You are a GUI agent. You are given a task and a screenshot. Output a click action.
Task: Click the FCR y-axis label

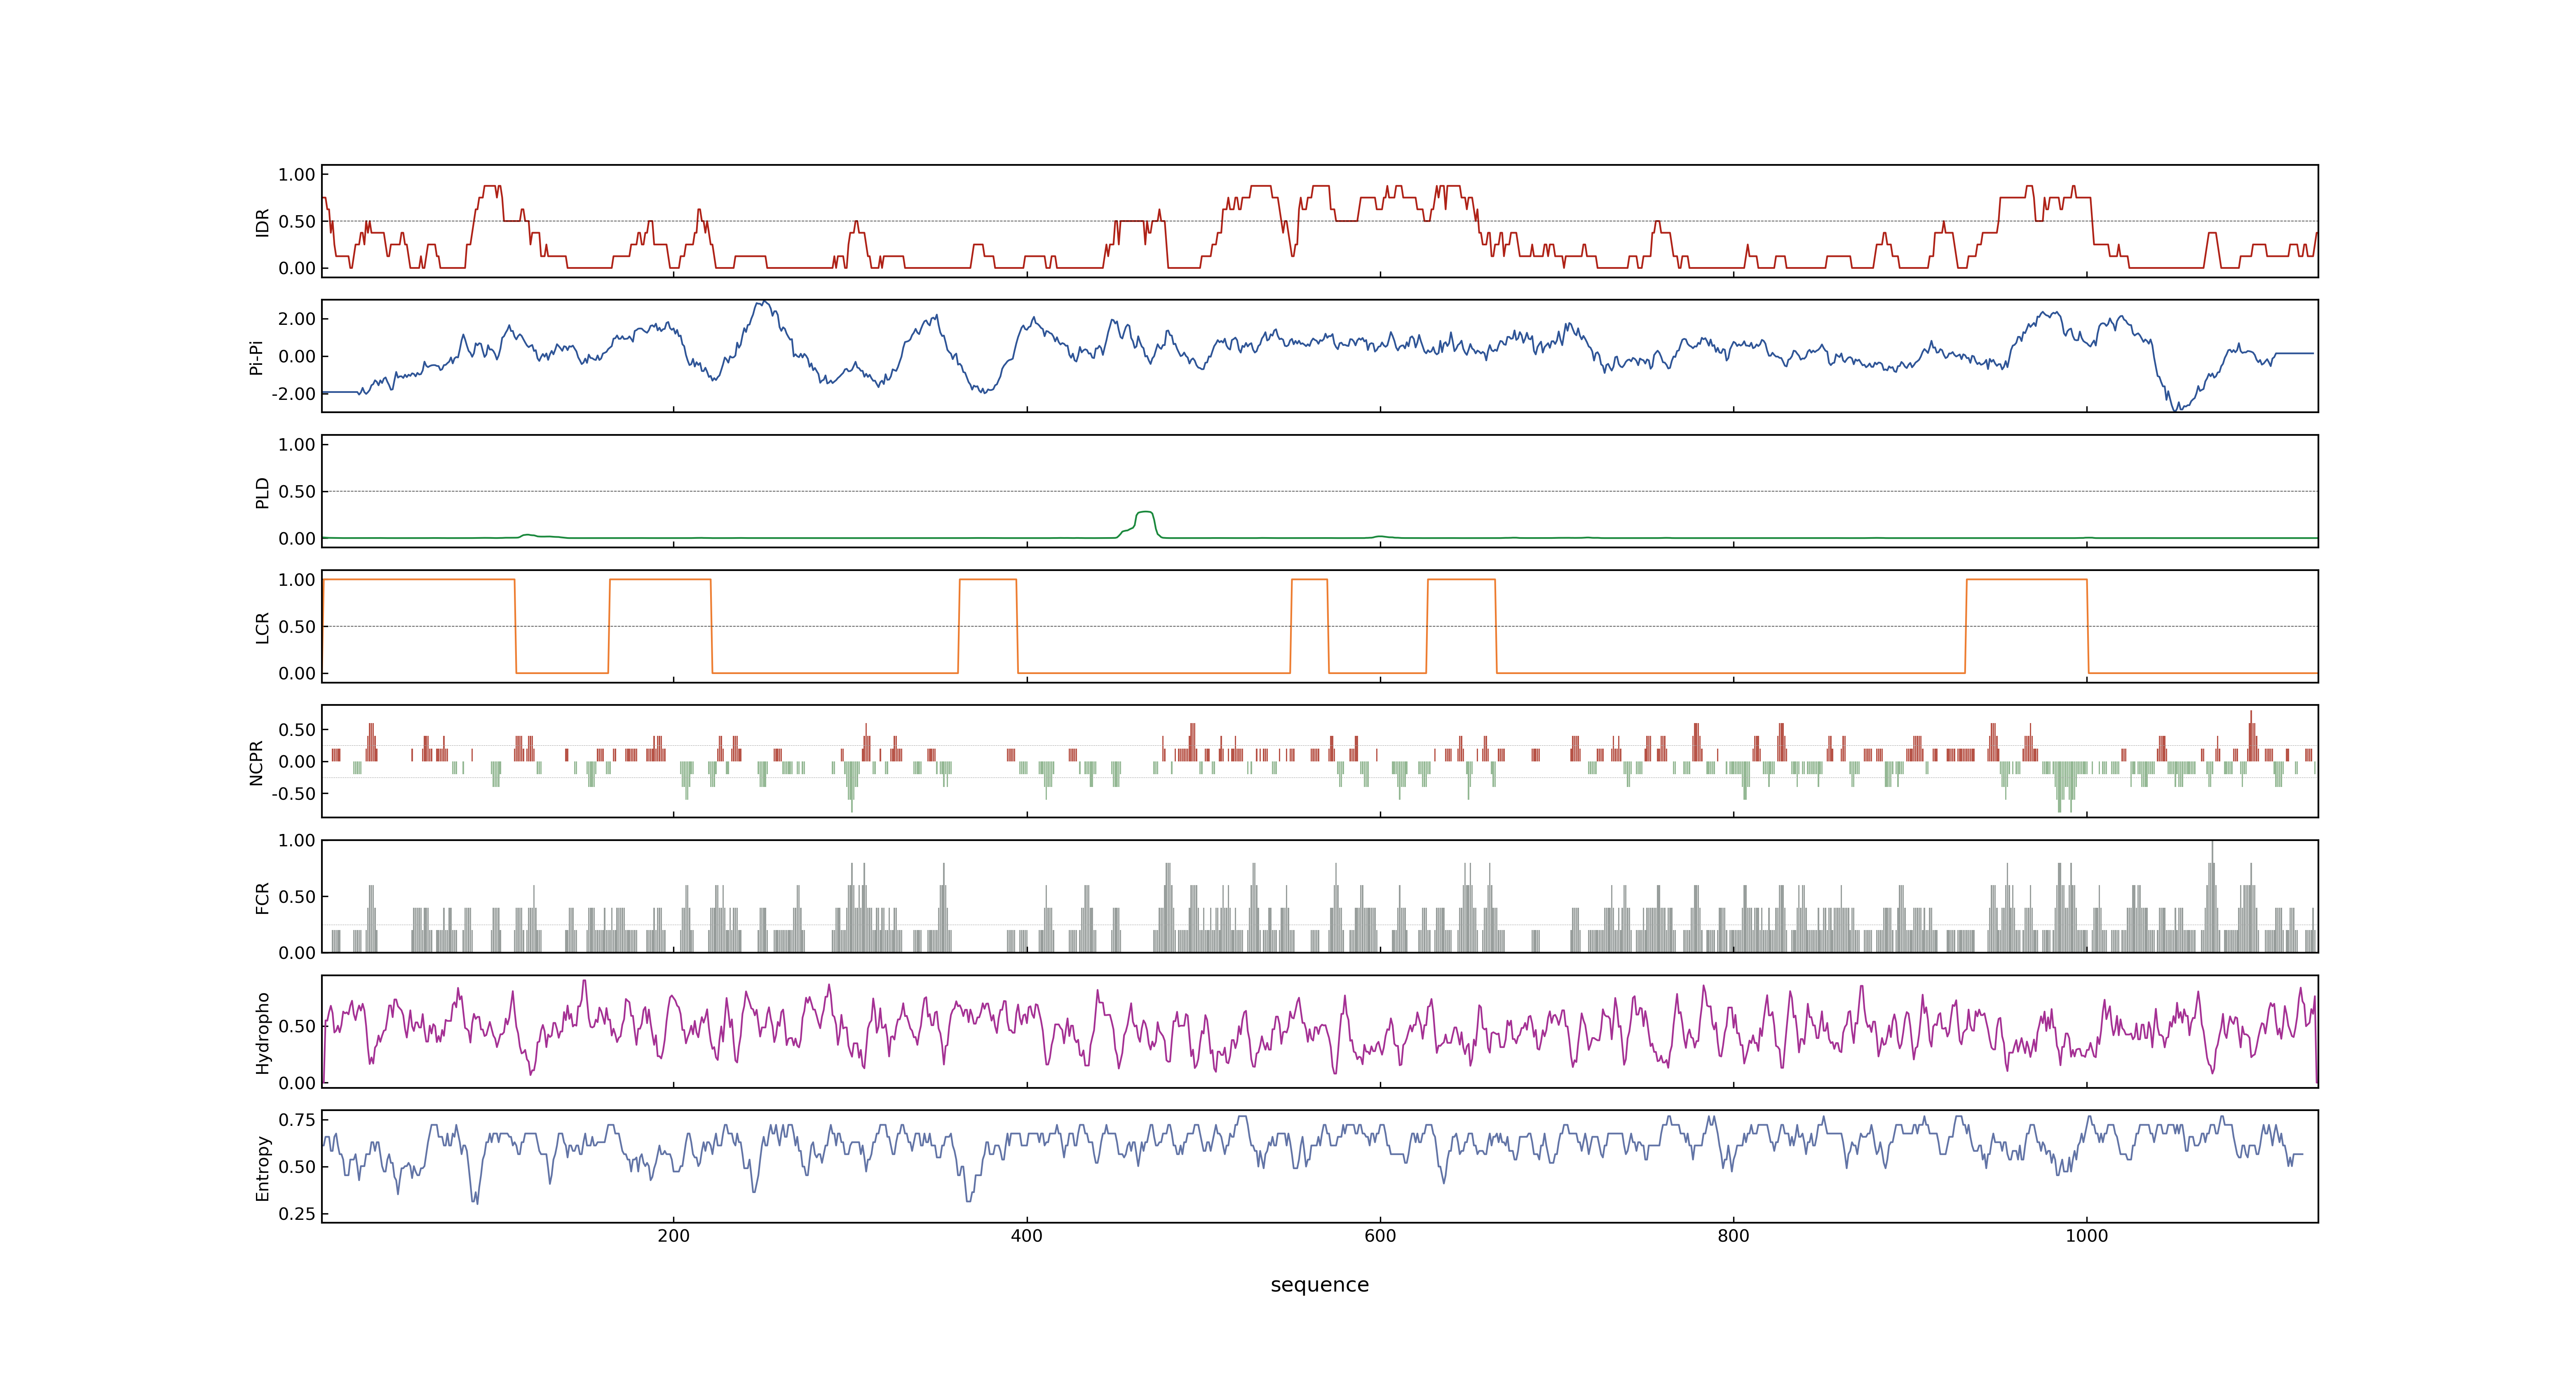click(262, 897)
